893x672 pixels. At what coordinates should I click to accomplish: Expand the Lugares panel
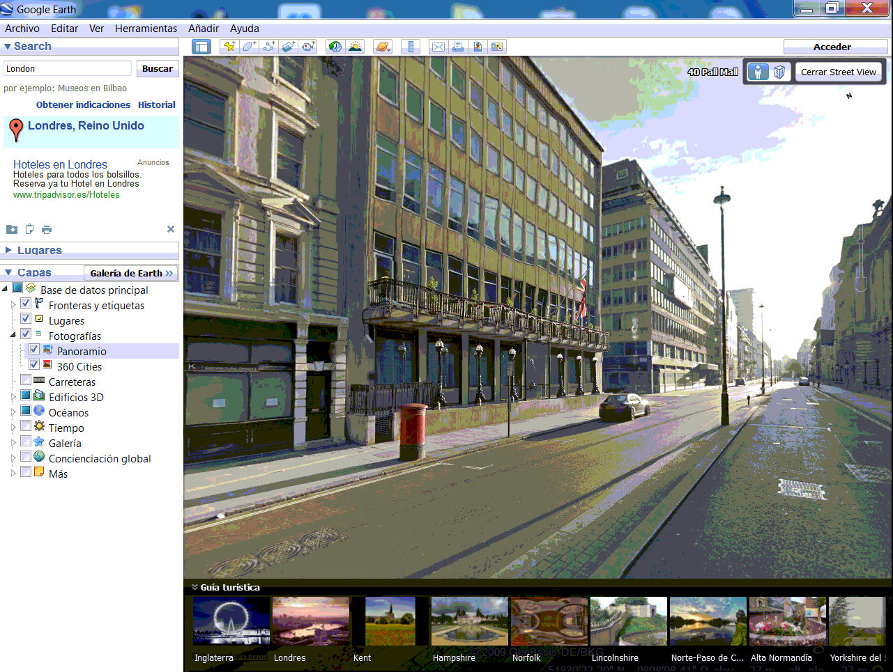point(9,250)
